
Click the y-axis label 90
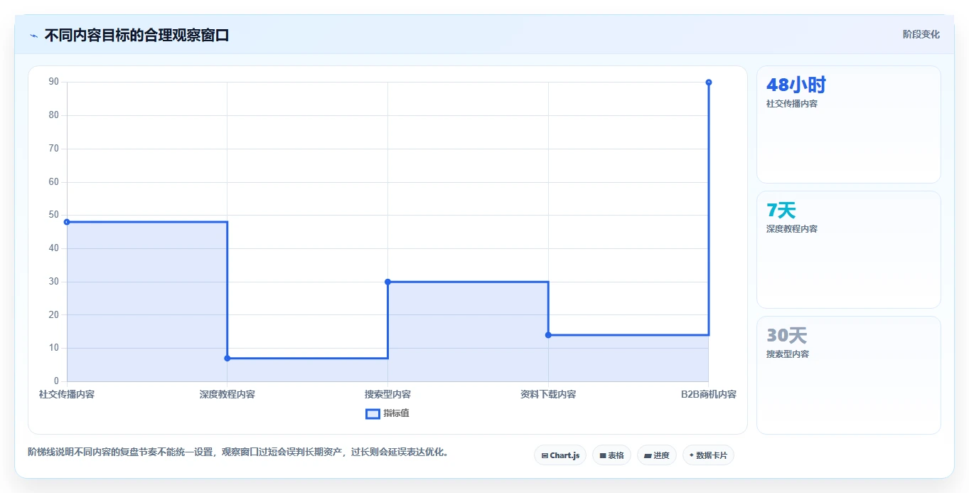tap(53, 82)
